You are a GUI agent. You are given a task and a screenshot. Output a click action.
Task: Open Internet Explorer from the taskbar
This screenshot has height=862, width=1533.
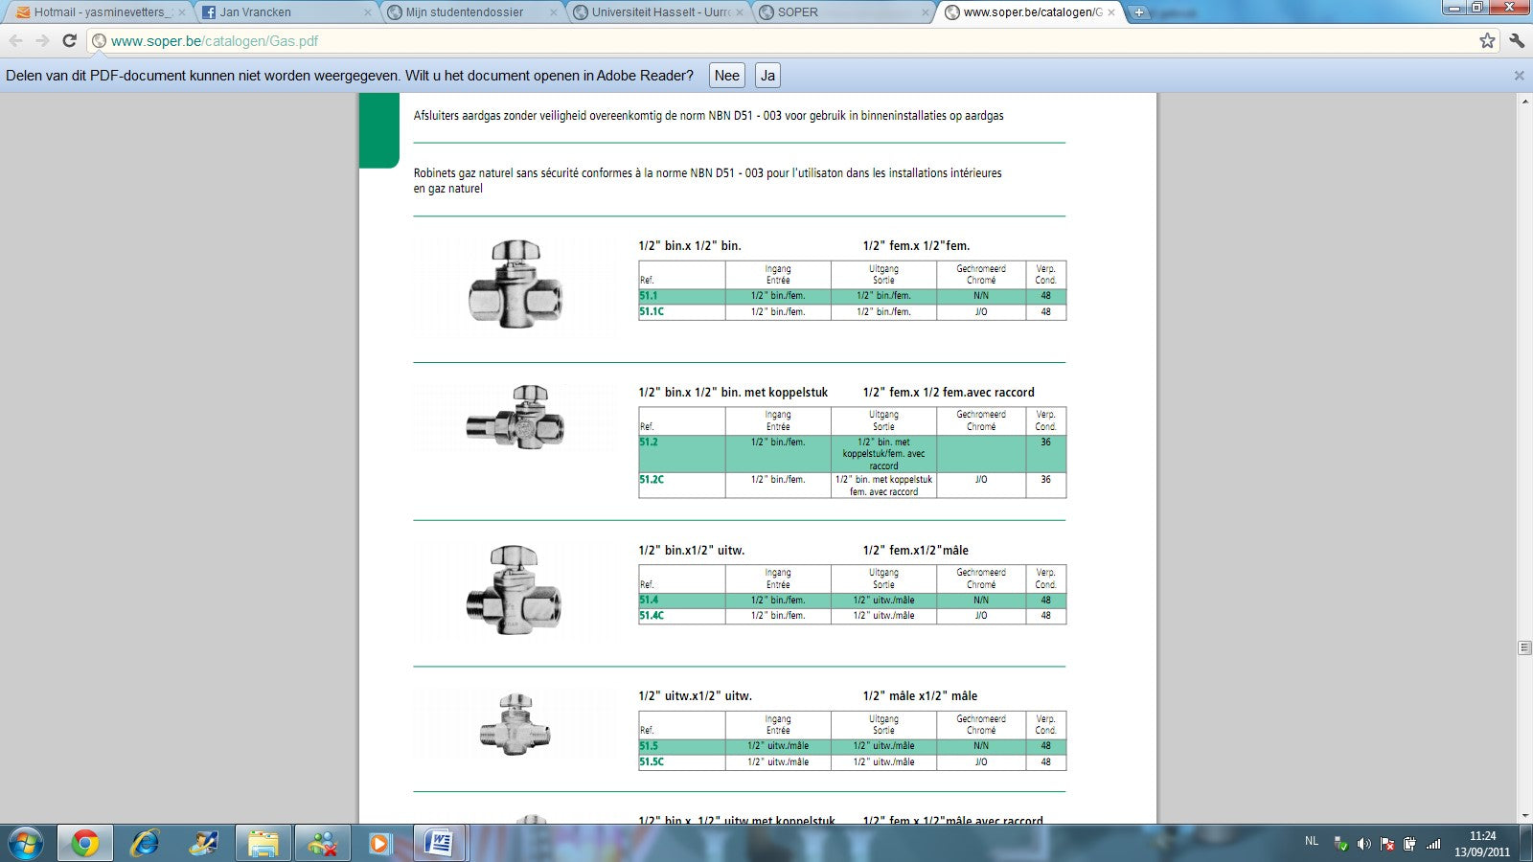[145, 843]
